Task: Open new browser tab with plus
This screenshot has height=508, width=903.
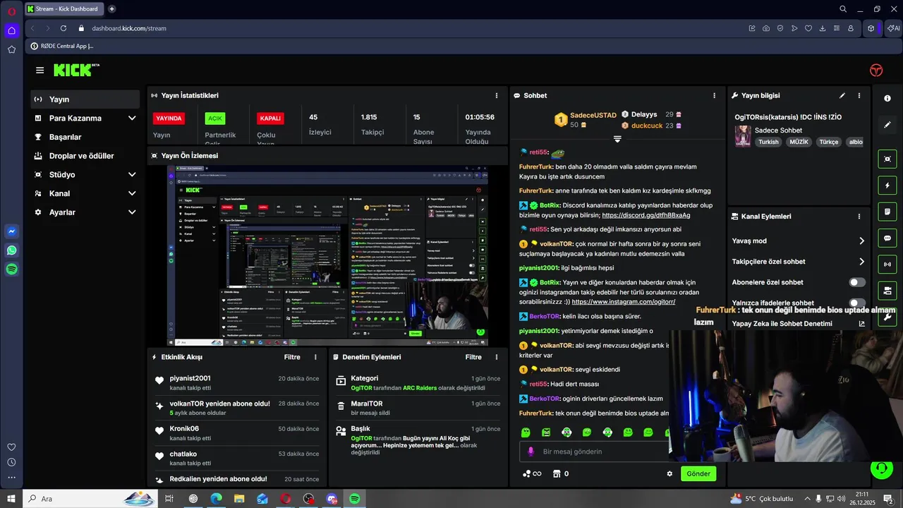Action: [111, 9]
